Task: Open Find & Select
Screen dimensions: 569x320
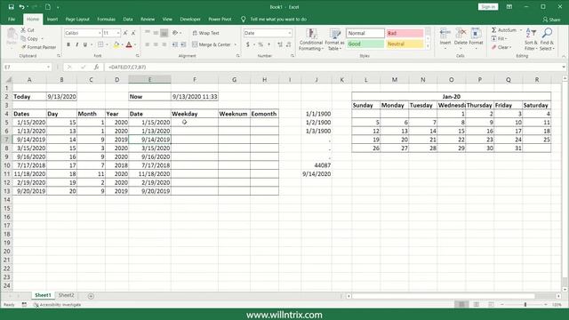Action: point(547,39)
